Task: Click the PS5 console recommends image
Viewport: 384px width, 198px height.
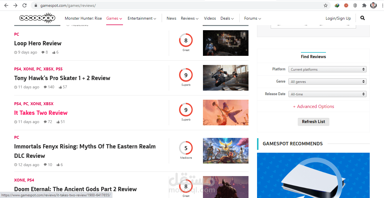Action: [313, 175]
